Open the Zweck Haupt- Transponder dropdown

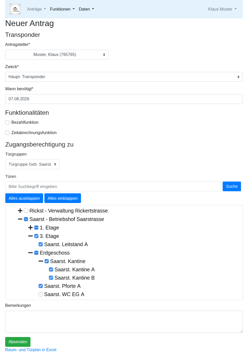click(x=124, y=77)
